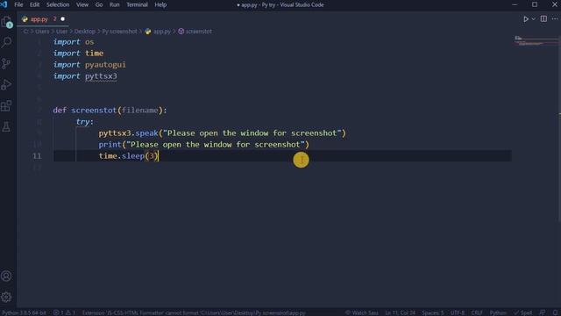Open the Terminal menu

137,4
